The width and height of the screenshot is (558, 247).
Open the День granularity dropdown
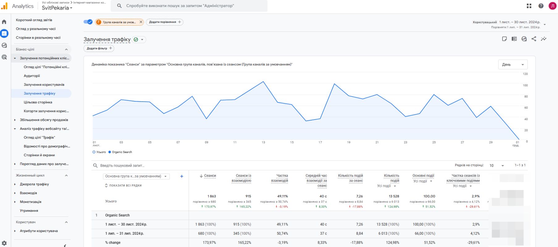click(513, 65)
